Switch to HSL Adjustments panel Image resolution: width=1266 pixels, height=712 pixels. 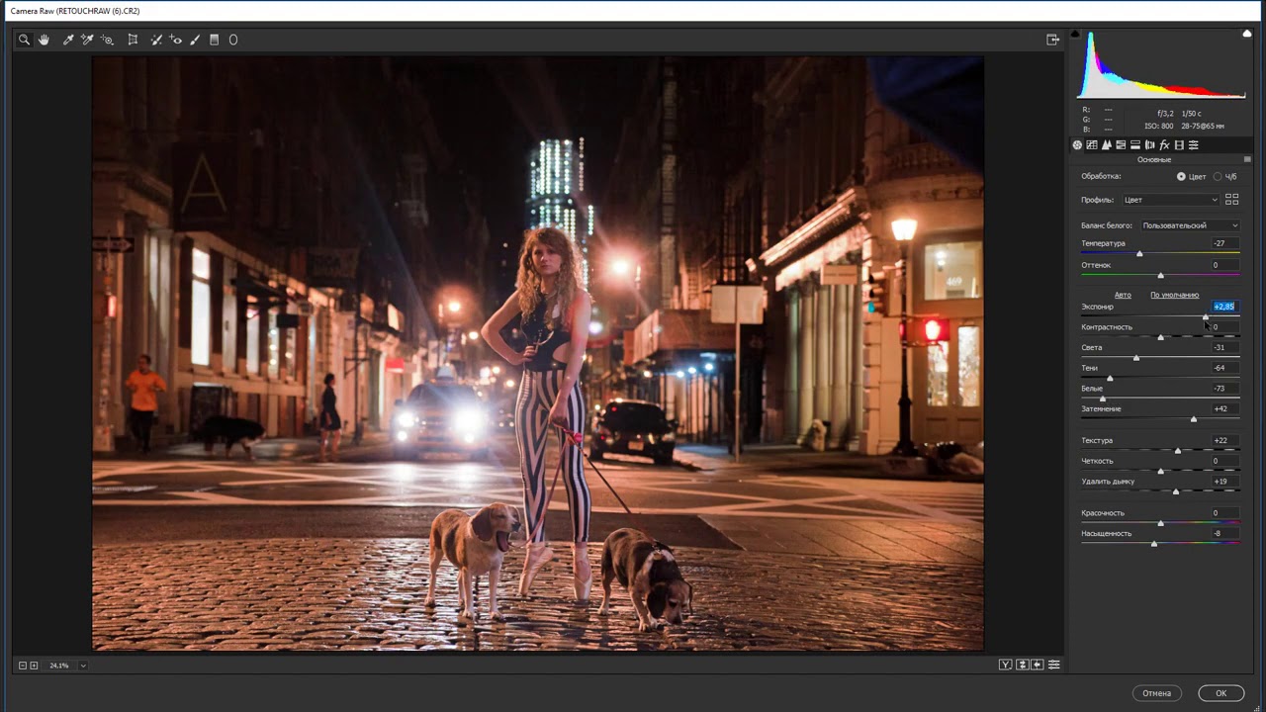tap(1121, 145)
